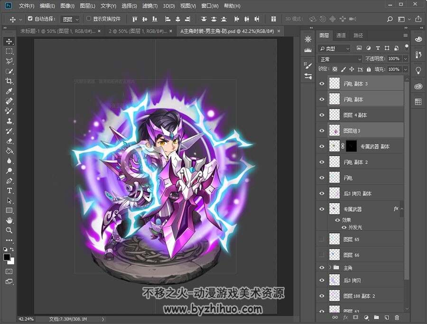Open the 不透明度 opacity dropdown arrow
The image size is (427, 324).
[406, 59]
